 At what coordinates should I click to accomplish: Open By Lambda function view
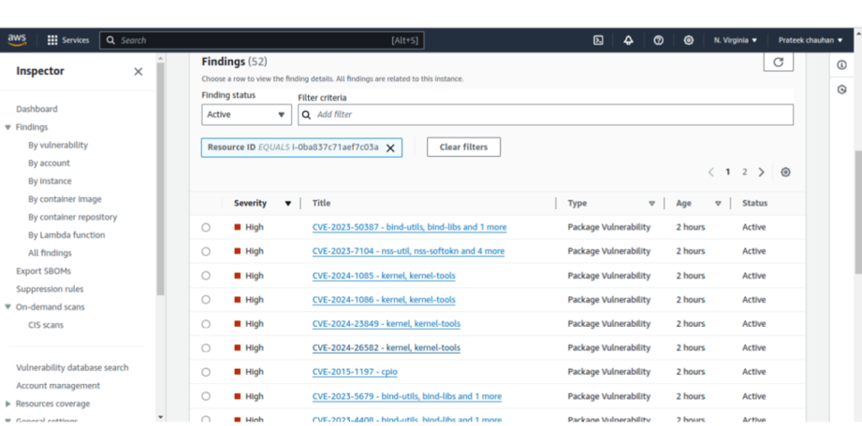[66, 235]
